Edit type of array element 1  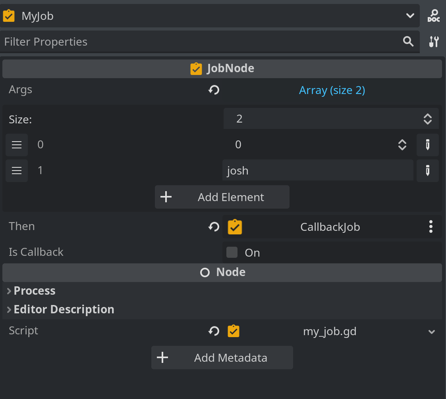point(427,171)
